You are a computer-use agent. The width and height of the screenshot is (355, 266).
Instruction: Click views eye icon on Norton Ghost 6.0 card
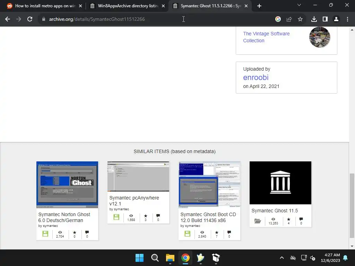(60, 232)
